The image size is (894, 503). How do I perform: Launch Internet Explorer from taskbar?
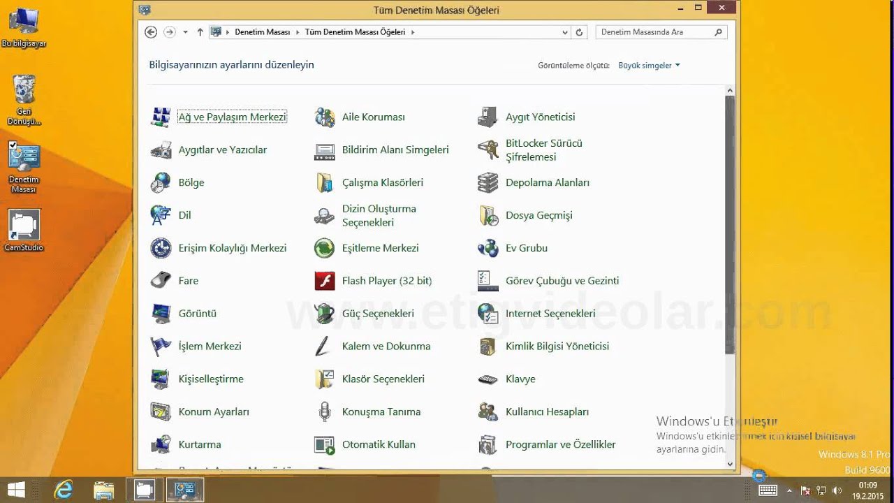[x=64, y=490]
